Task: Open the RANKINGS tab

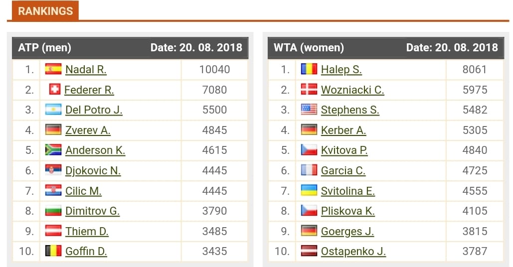Action: pyautogui.click(x=45, y=11)
